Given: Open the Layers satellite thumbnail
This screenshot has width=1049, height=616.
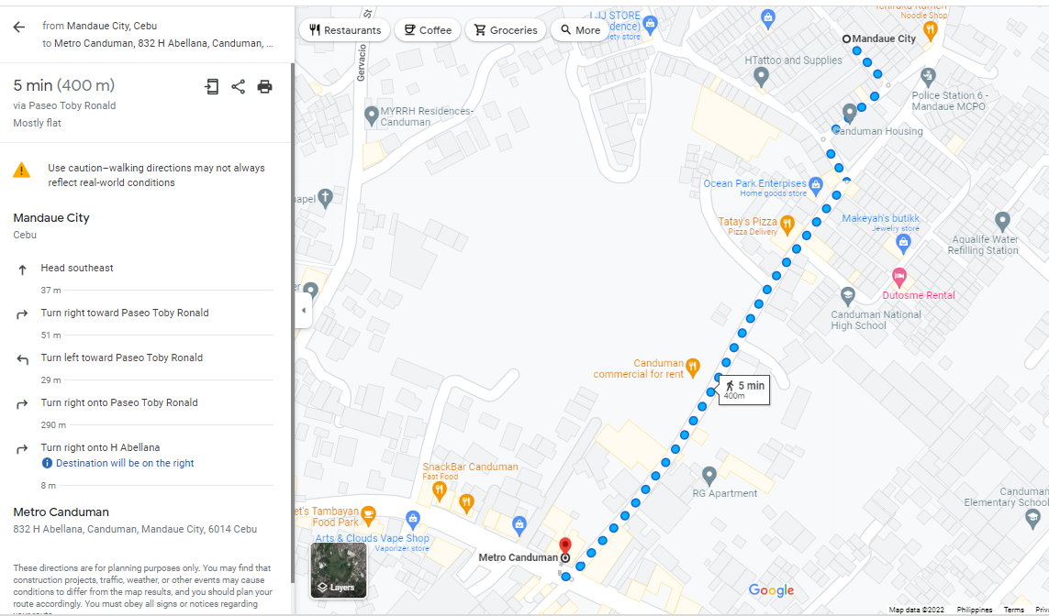Looking at the screenshot, I should [x=339, y=570].
